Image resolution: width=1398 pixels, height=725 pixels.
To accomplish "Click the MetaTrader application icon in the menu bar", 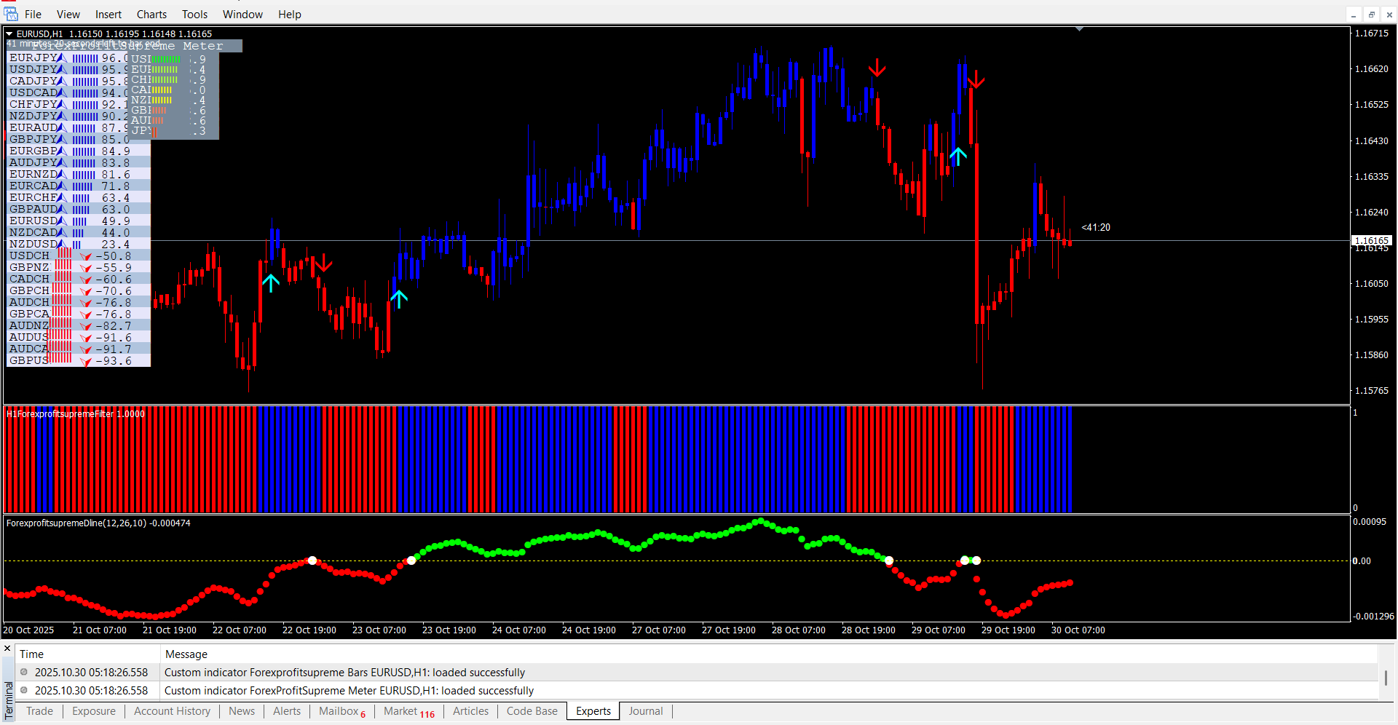I will click(10, 14).
